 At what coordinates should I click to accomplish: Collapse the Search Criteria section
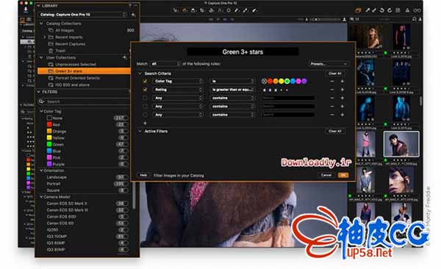(x=140, y=73)
